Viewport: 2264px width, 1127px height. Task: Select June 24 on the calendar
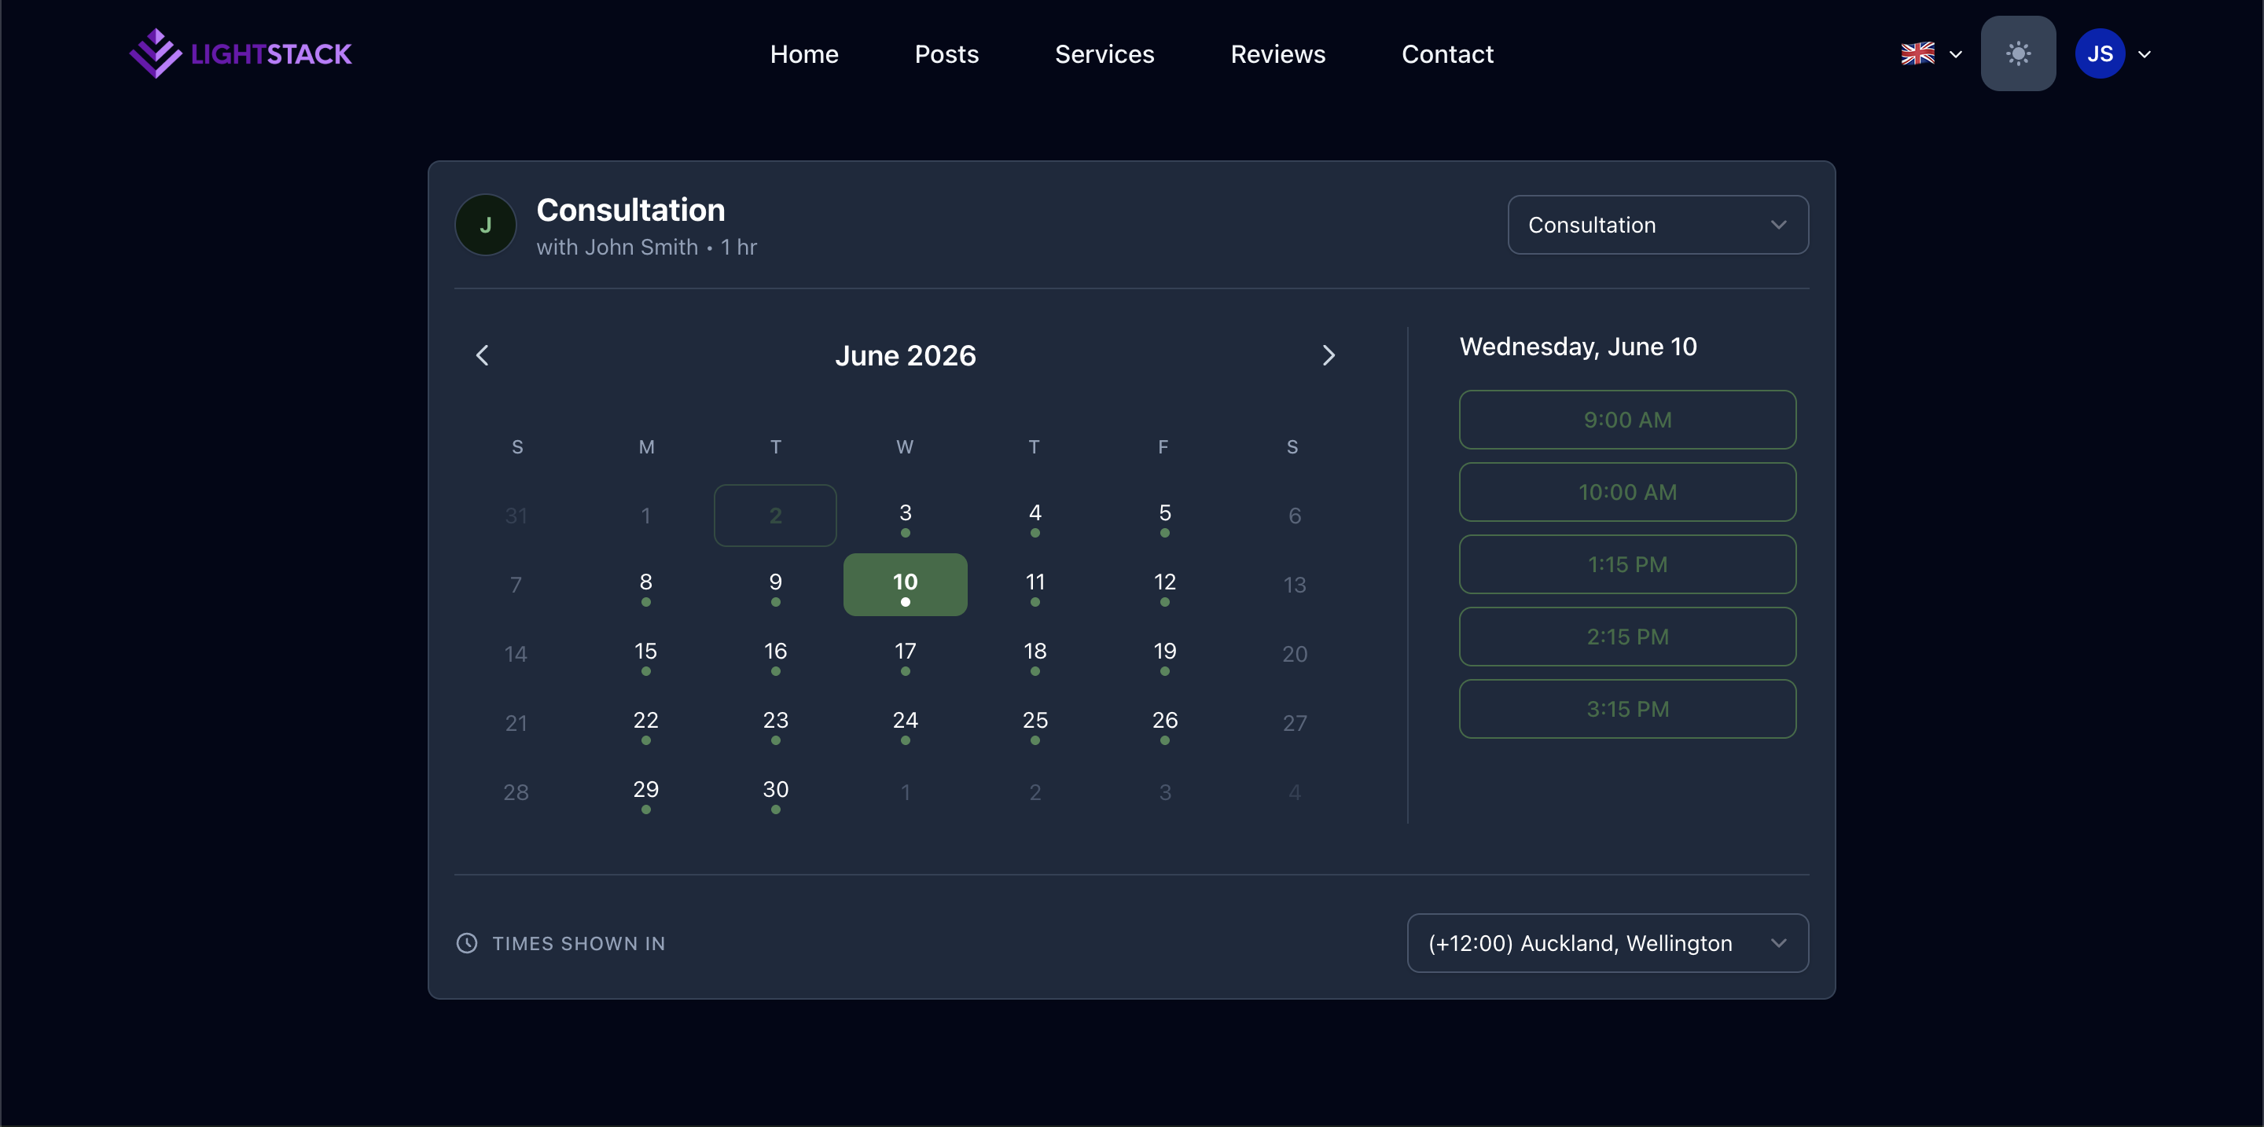906,724
